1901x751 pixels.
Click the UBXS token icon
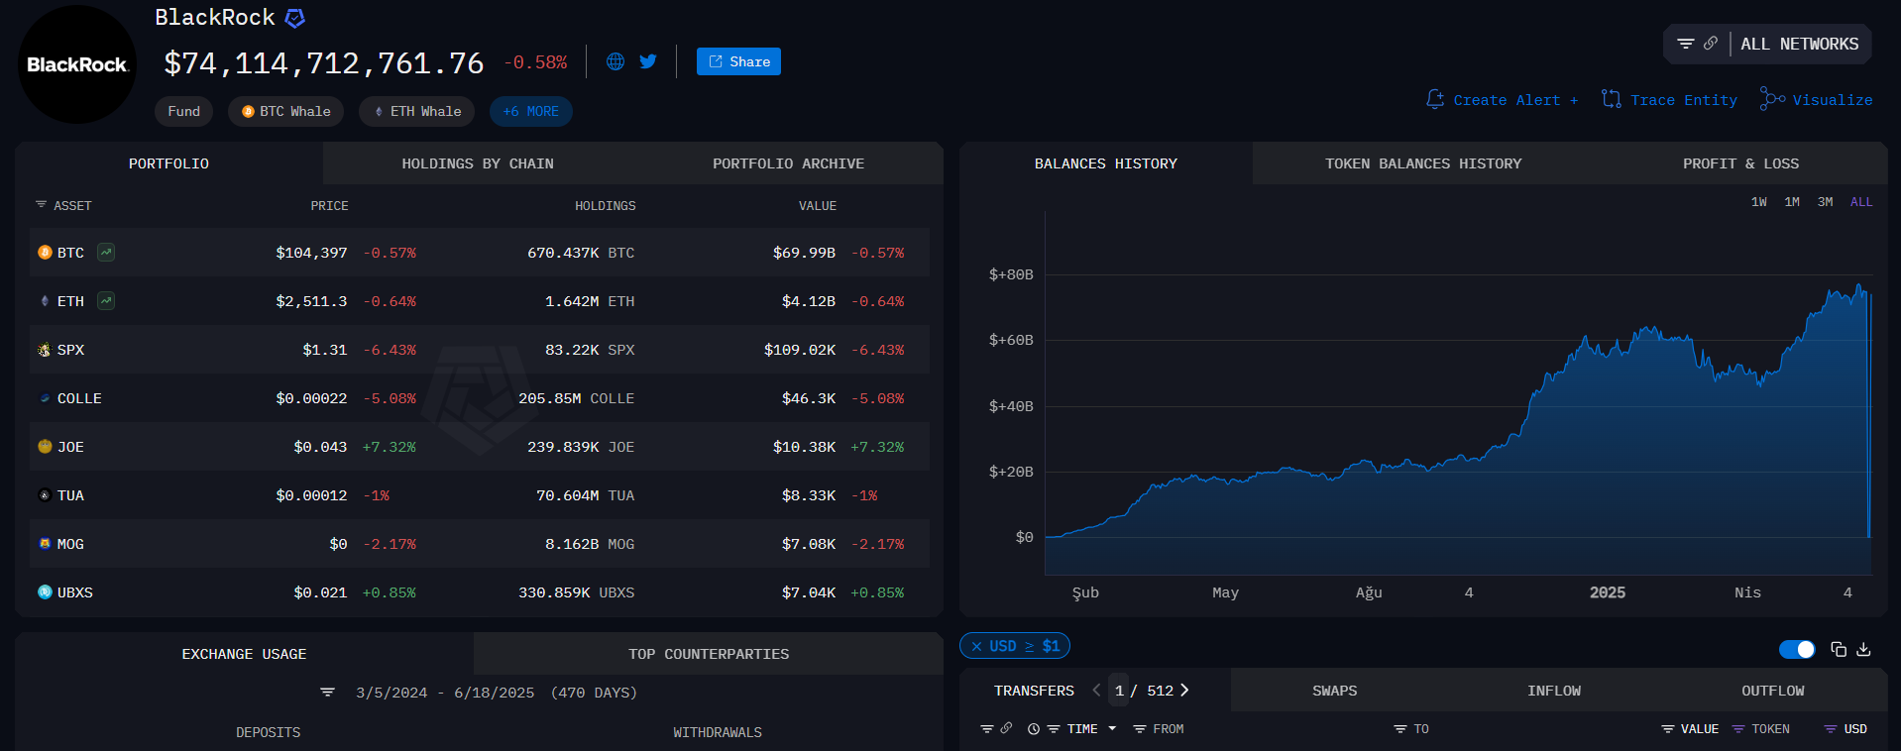[x=45, y=591]
